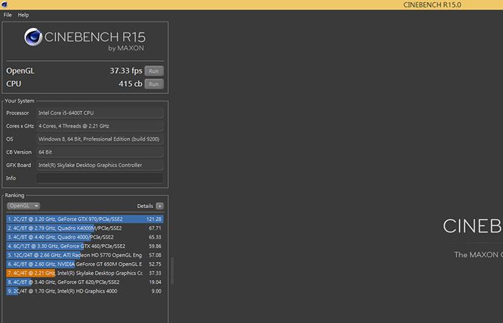This screenshot has height=323, width=503.
Task: Open the OpenGL ranking dropdown
Action: [24, 206]
